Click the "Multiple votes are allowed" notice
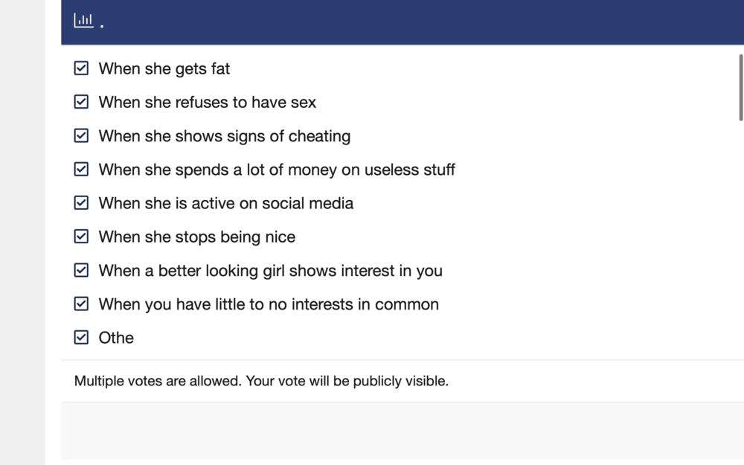The image size is (744, 465). 261,382
